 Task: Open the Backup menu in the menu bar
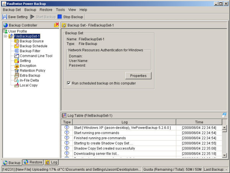30,10
